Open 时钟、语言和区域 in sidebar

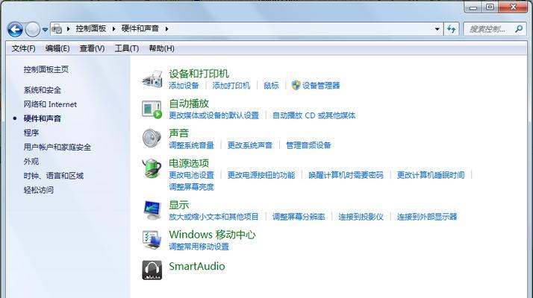click(53, 176)
